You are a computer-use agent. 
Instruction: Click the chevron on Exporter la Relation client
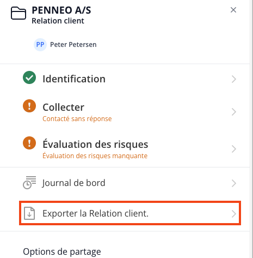click(234, 214)
